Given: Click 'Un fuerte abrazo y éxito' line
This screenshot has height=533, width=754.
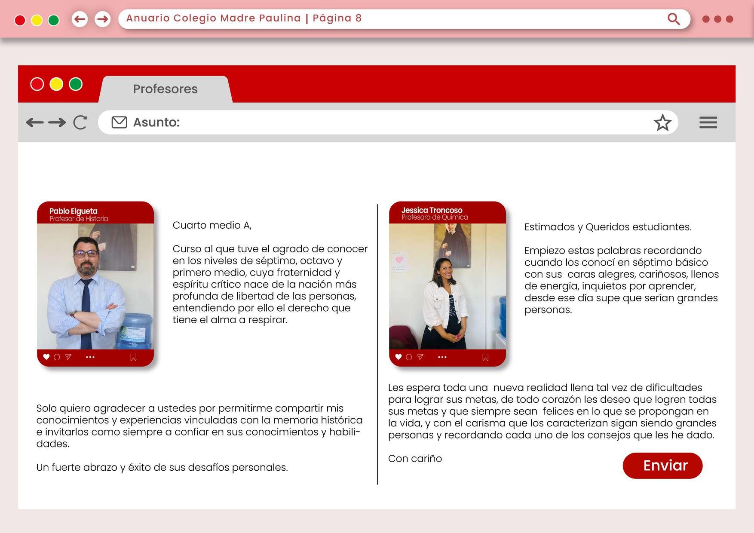Looking at the screenshot, I should coord(162,467).
